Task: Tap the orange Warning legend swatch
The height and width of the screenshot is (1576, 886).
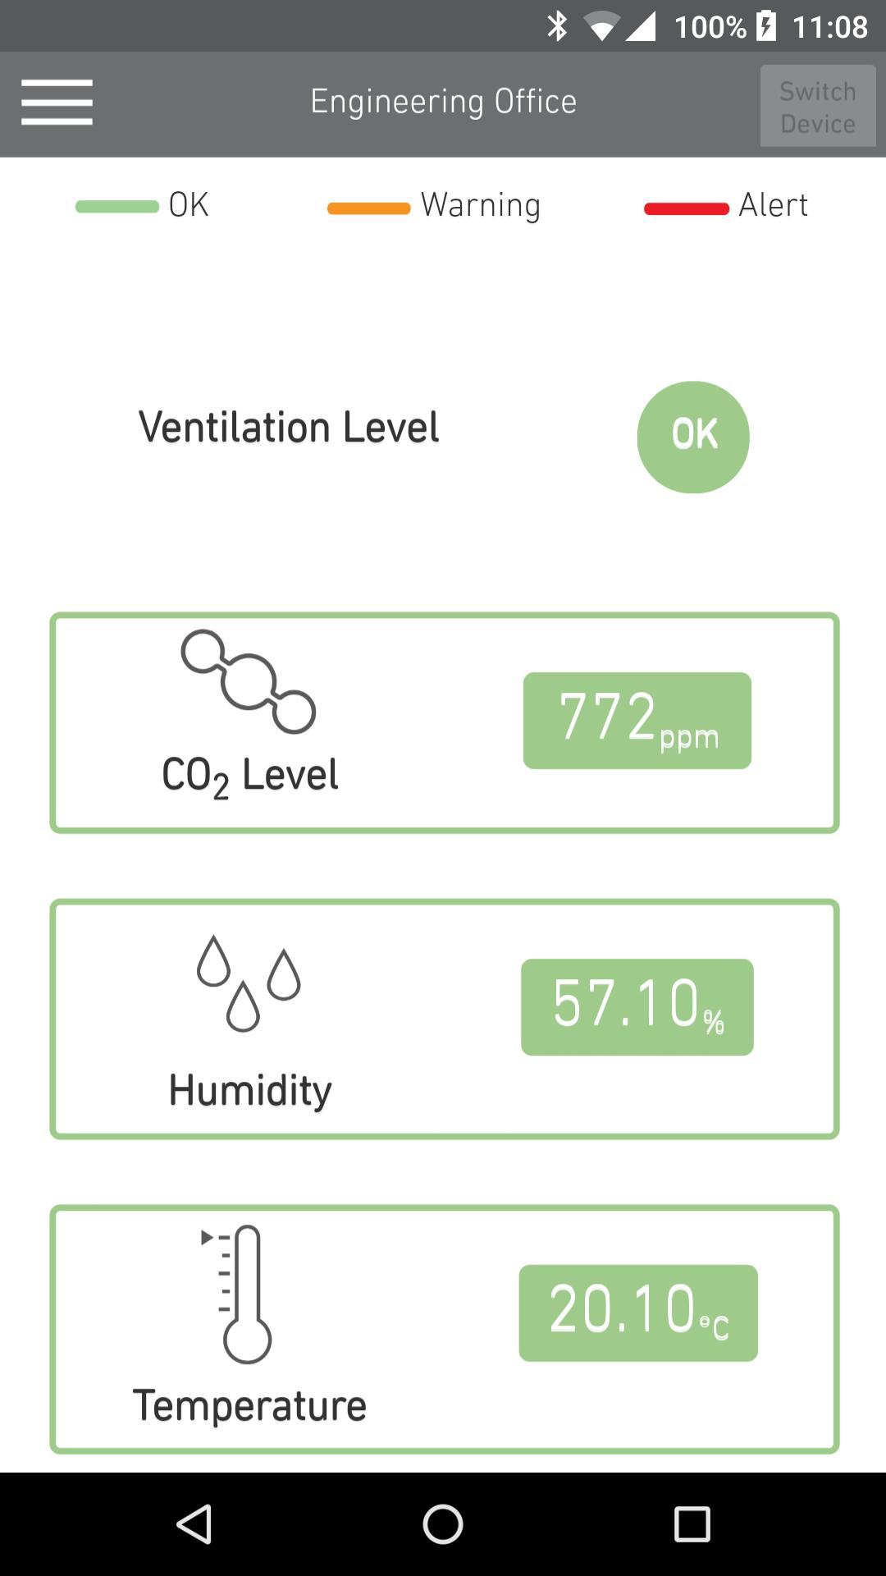Action: (369, 208)
